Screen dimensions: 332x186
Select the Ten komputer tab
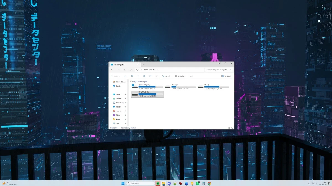pyautogui.click(x=125, y=64)
